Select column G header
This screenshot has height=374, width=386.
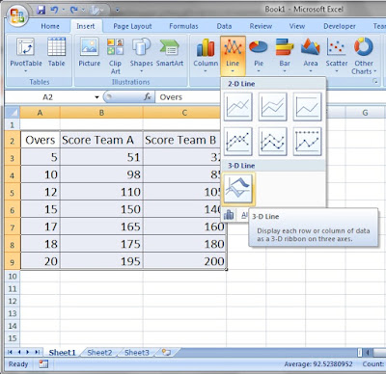(365, 113)
